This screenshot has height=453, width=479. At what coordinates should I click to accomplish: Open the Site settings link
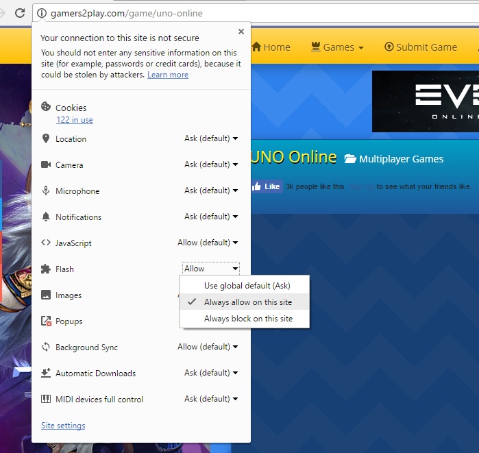[x=63, y=426]
